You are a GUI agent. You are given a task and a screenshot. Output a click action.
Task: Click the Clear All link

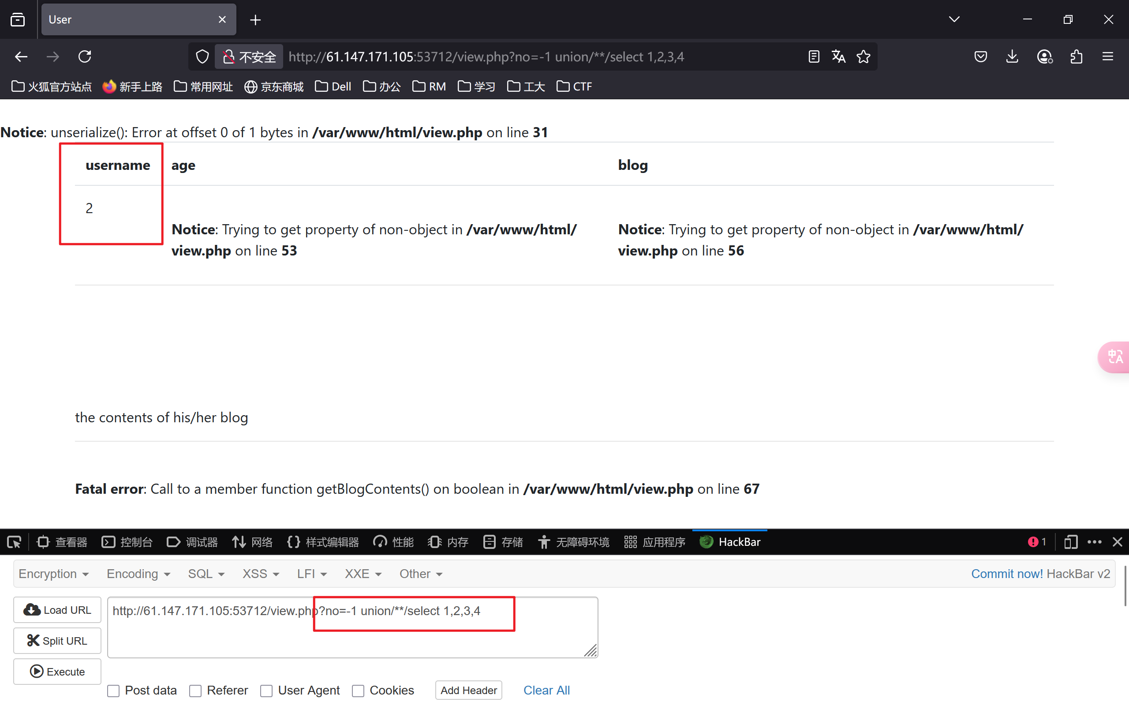coord(546,690)
